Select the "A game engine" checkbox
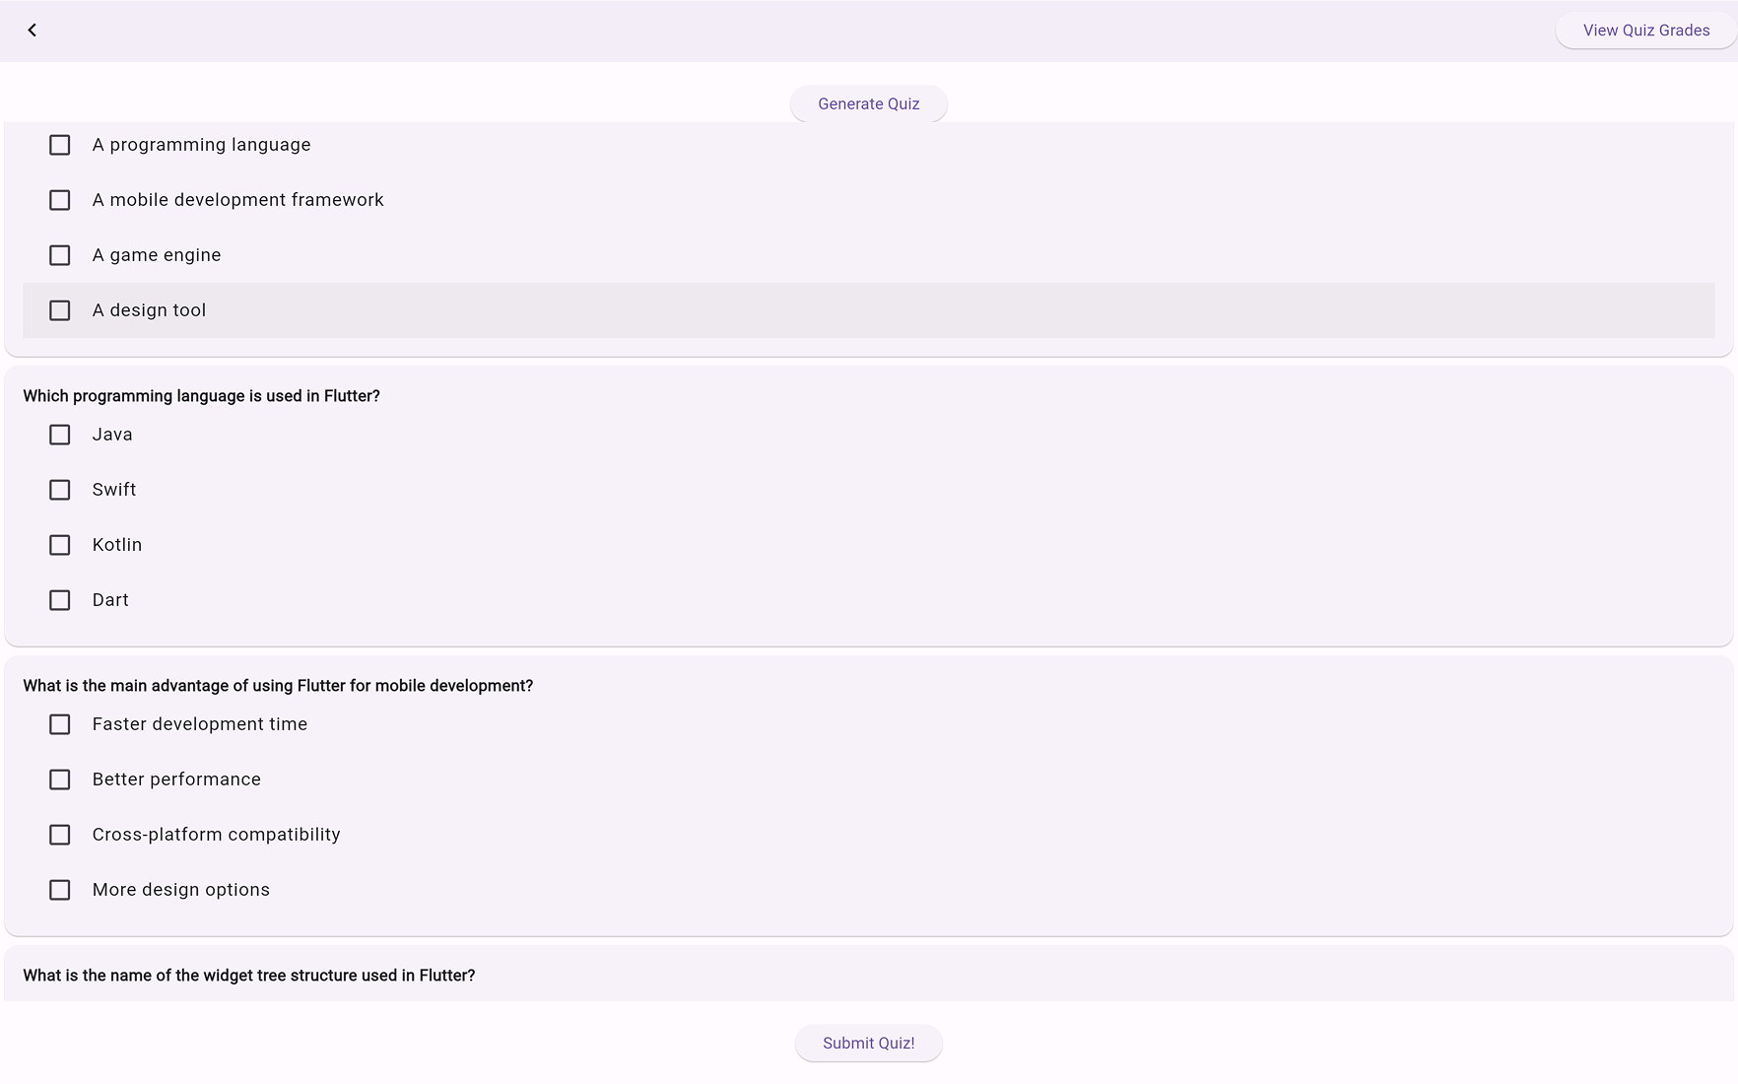1738x1084 pixels. pyautogui.click(x=60, y=254)
